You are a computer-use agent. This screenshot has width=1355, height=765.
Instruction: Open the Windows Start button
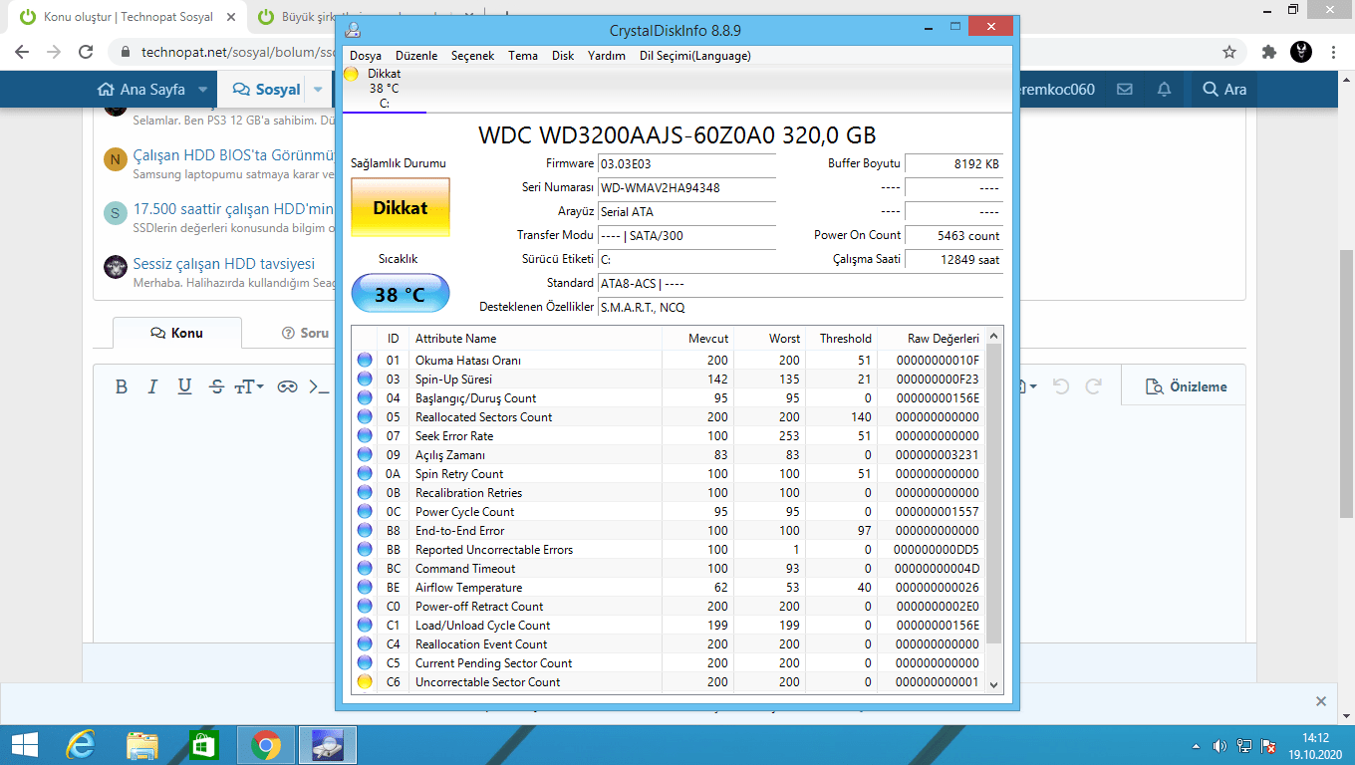point(24,745)
